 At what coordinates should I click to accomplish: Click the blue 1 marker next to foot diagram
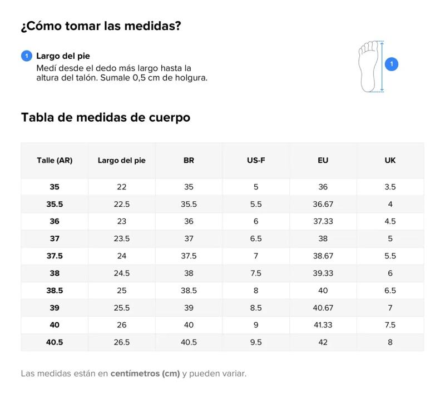tap(392, 64)
